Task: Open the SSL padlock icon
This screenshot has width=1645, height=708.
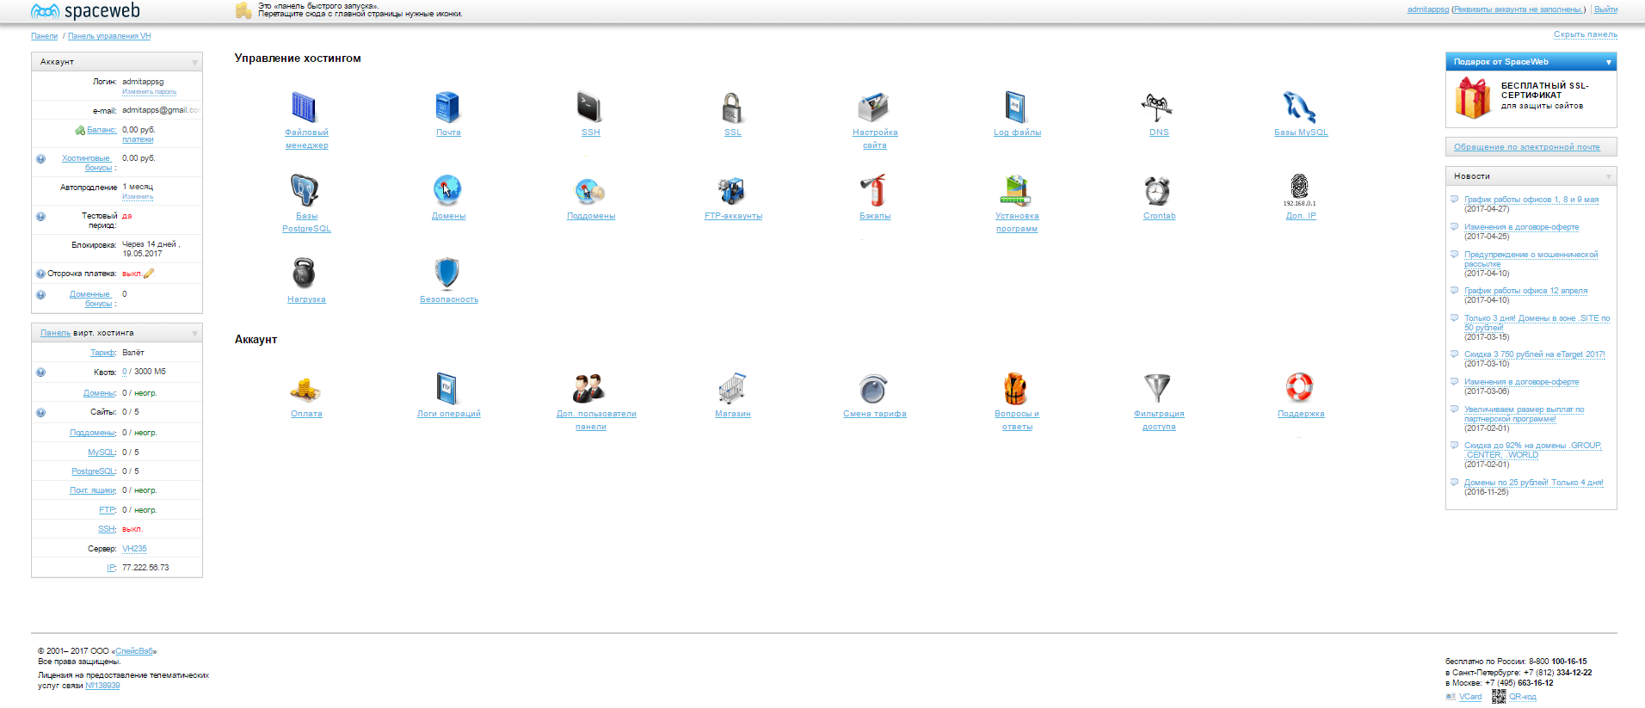Action: click(x=732, y=108)
